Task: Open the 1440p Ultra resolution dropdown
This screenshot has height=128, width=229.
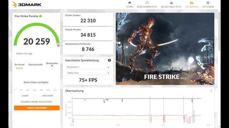Action: [88, 73]
